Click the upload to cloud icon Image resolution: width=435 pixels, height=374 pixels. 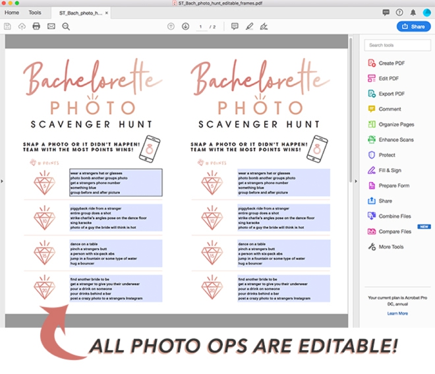(x=22, y=26)
